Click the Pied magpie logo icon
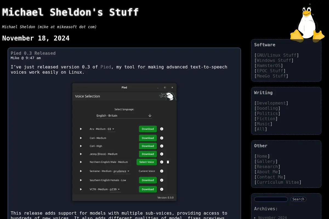 point(168,96)
